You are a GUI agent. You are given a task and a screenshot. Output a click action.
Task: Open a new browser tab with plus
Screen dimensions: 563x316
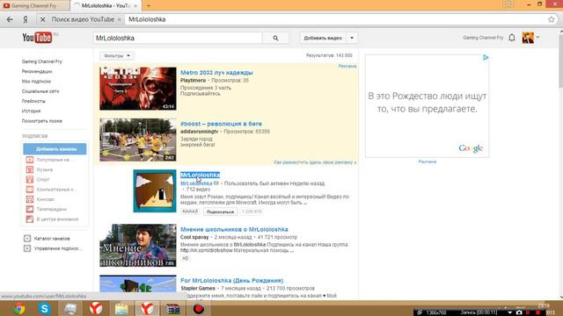(149, 6)
